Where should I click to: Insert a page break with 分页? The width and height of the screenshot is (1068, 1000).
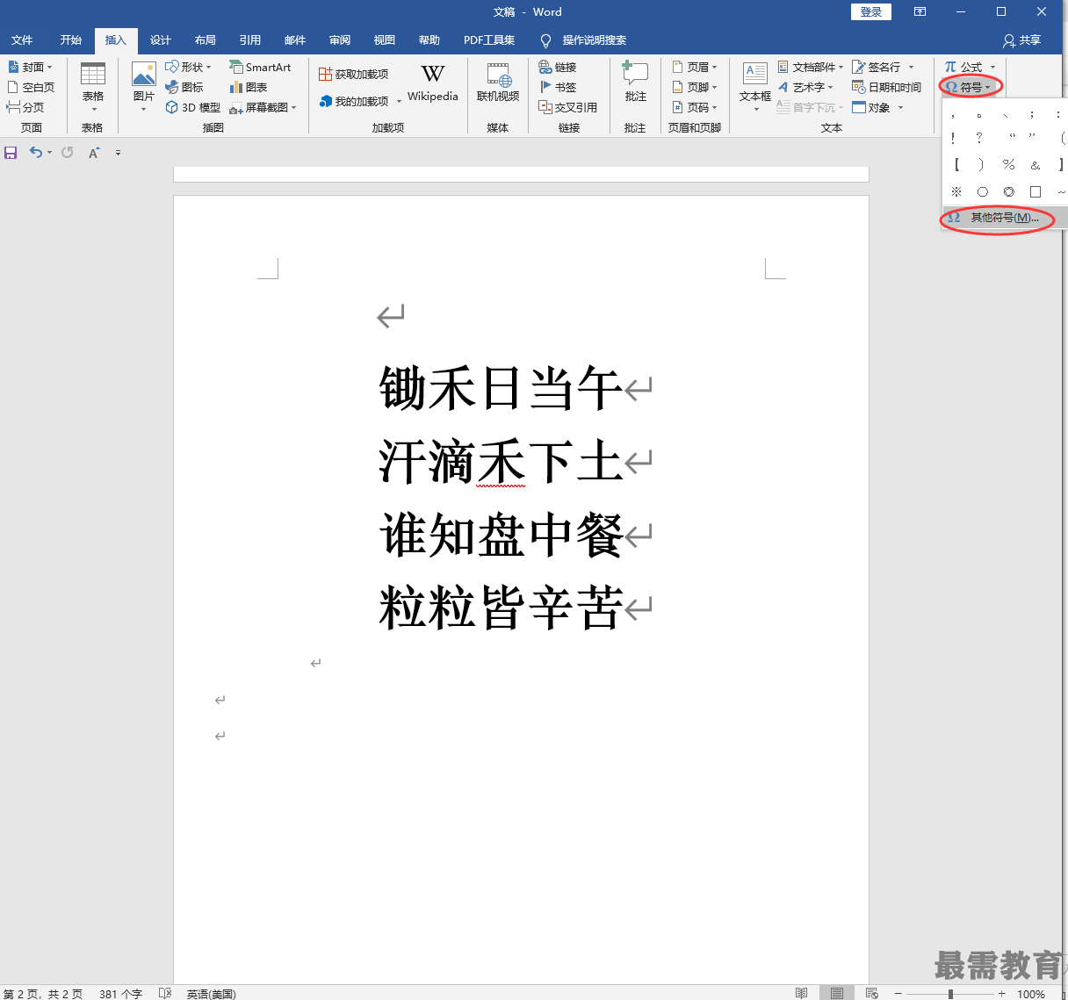[x=25, y=107]
